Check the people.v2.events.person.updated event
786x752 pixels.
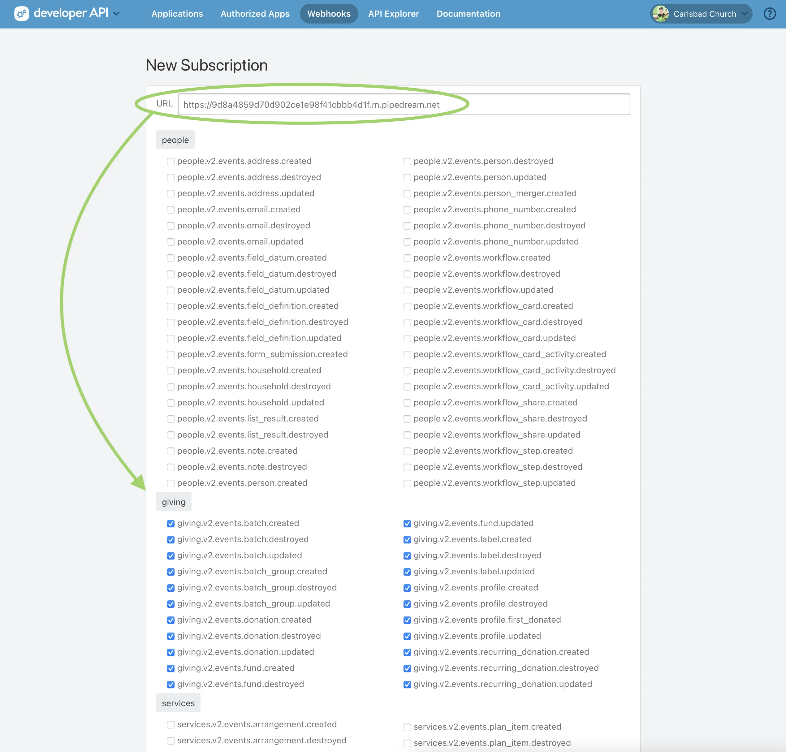point(407,178)
